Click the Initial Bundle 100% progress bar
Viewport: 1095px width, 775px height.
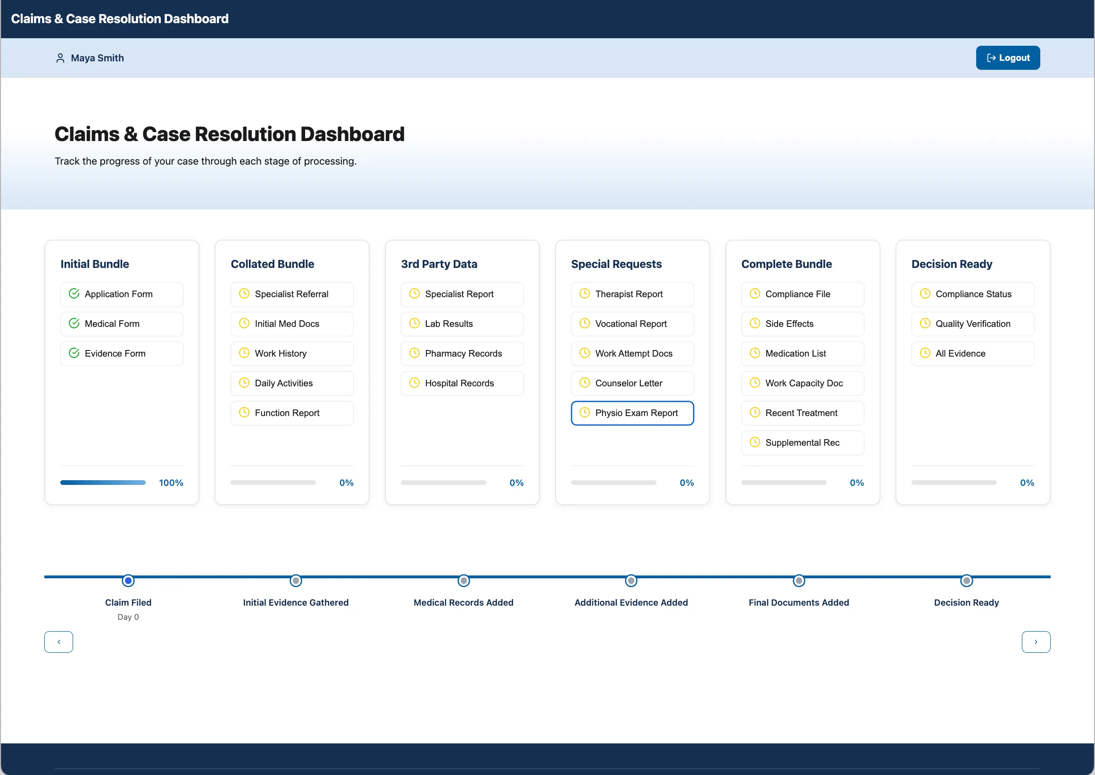tap(103, 483)
